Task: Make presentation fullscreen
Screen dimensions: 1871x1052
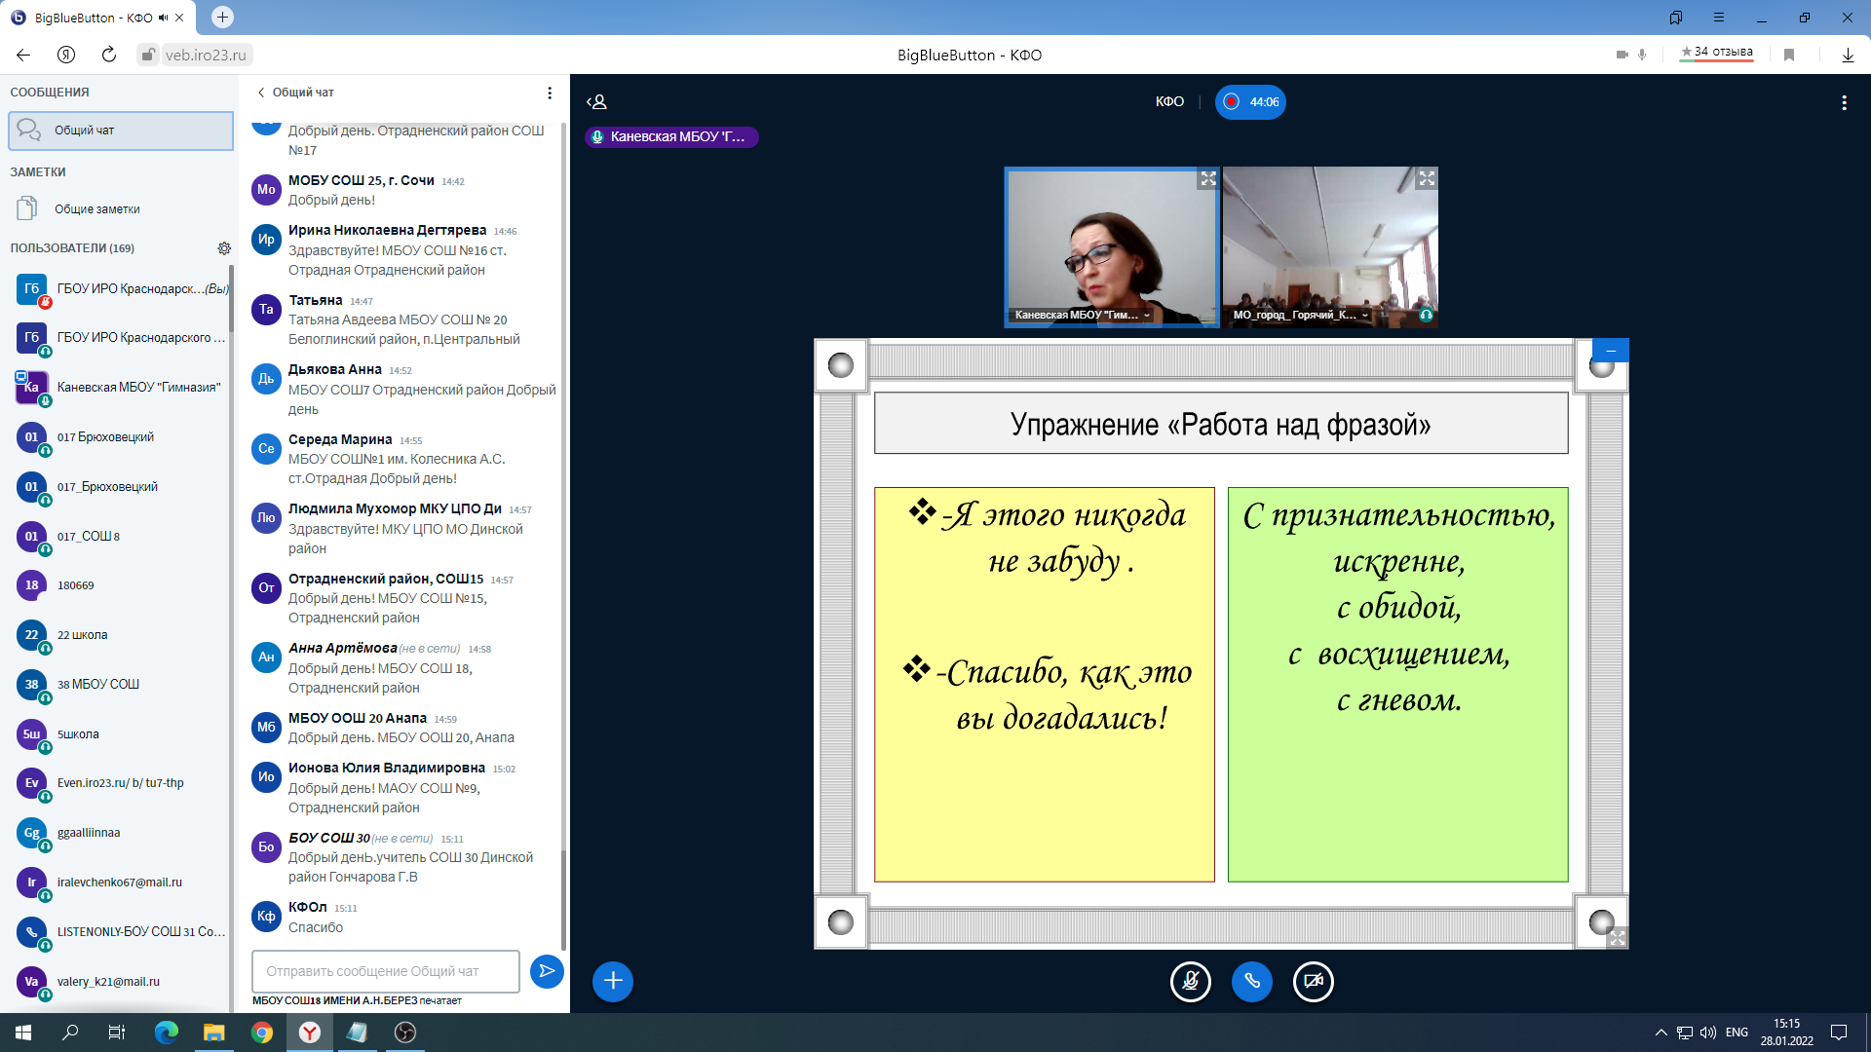Action: coord(1617,937)
